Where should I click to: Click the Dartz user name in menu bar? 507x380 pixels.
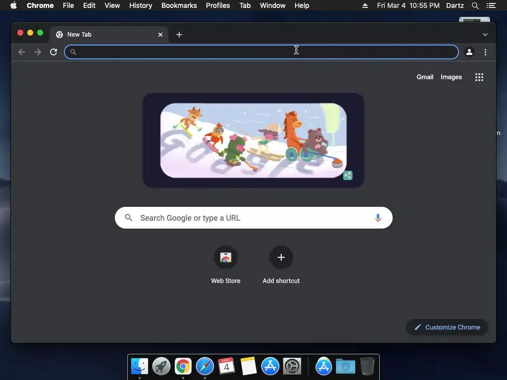point(455,5)
